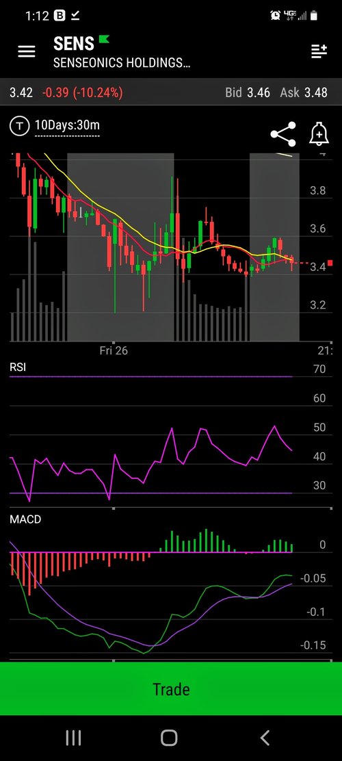Add SENS to watchlist icon

pos(319,51)
